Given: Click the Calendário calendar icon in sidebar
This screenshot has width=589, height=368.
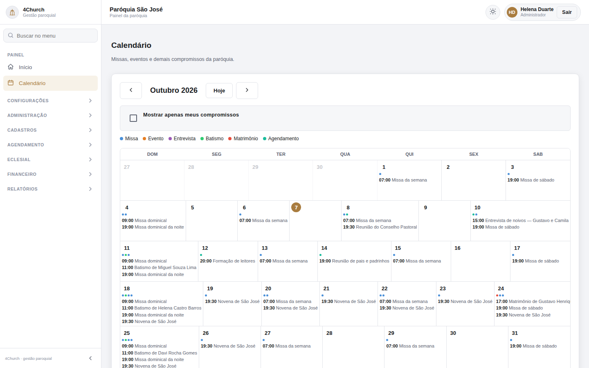Looking at the screenshot, I should click(x=11, y=83).
